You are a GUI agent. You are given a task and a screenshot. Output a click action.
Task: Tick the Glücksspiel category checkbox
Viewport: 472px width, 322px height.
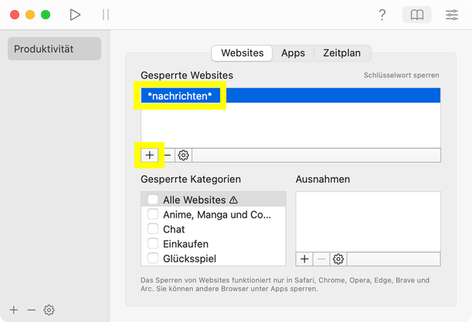click(153, 259)
